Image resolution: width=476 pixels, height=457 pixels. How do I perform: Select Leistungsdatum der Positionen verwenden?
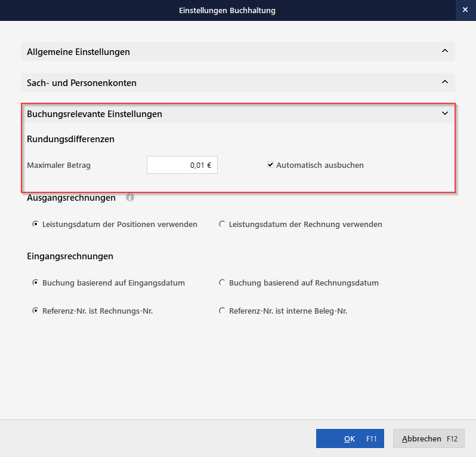[x=36, y=225]
